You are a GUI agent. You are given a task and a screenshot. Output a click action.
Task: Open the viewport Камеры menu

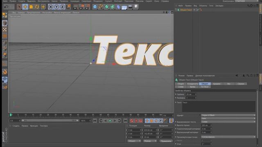pyautogui.click(x=21, y=13)
